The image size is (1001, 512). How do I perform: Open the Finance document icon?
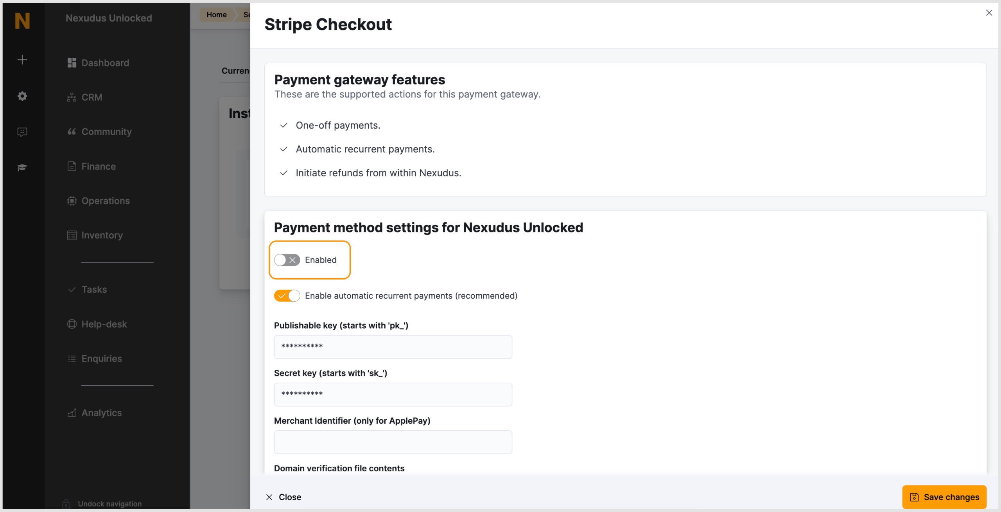click(72, 166)
